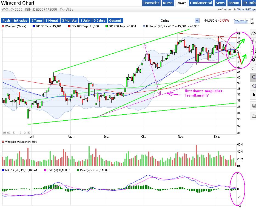
Task: Show the 5 Tage time range
Action: click(36, 21)
